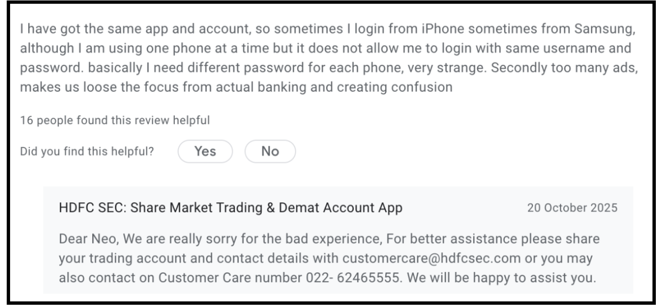
Task: Click the customercare@hdfcsec.com email address
Action: [x=432, y=258]
